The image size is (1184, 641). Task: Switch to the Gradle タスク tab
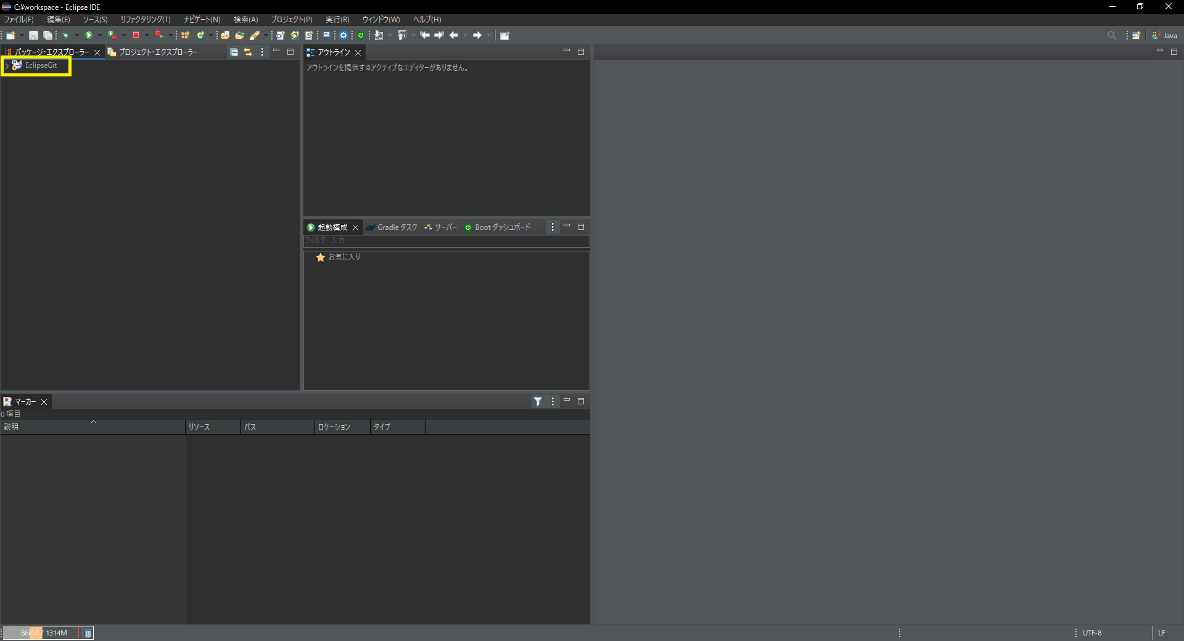391,227
